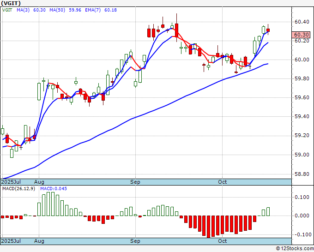Click the MA(50) value 59.96

pyautogui.click(x=75, y=10)
